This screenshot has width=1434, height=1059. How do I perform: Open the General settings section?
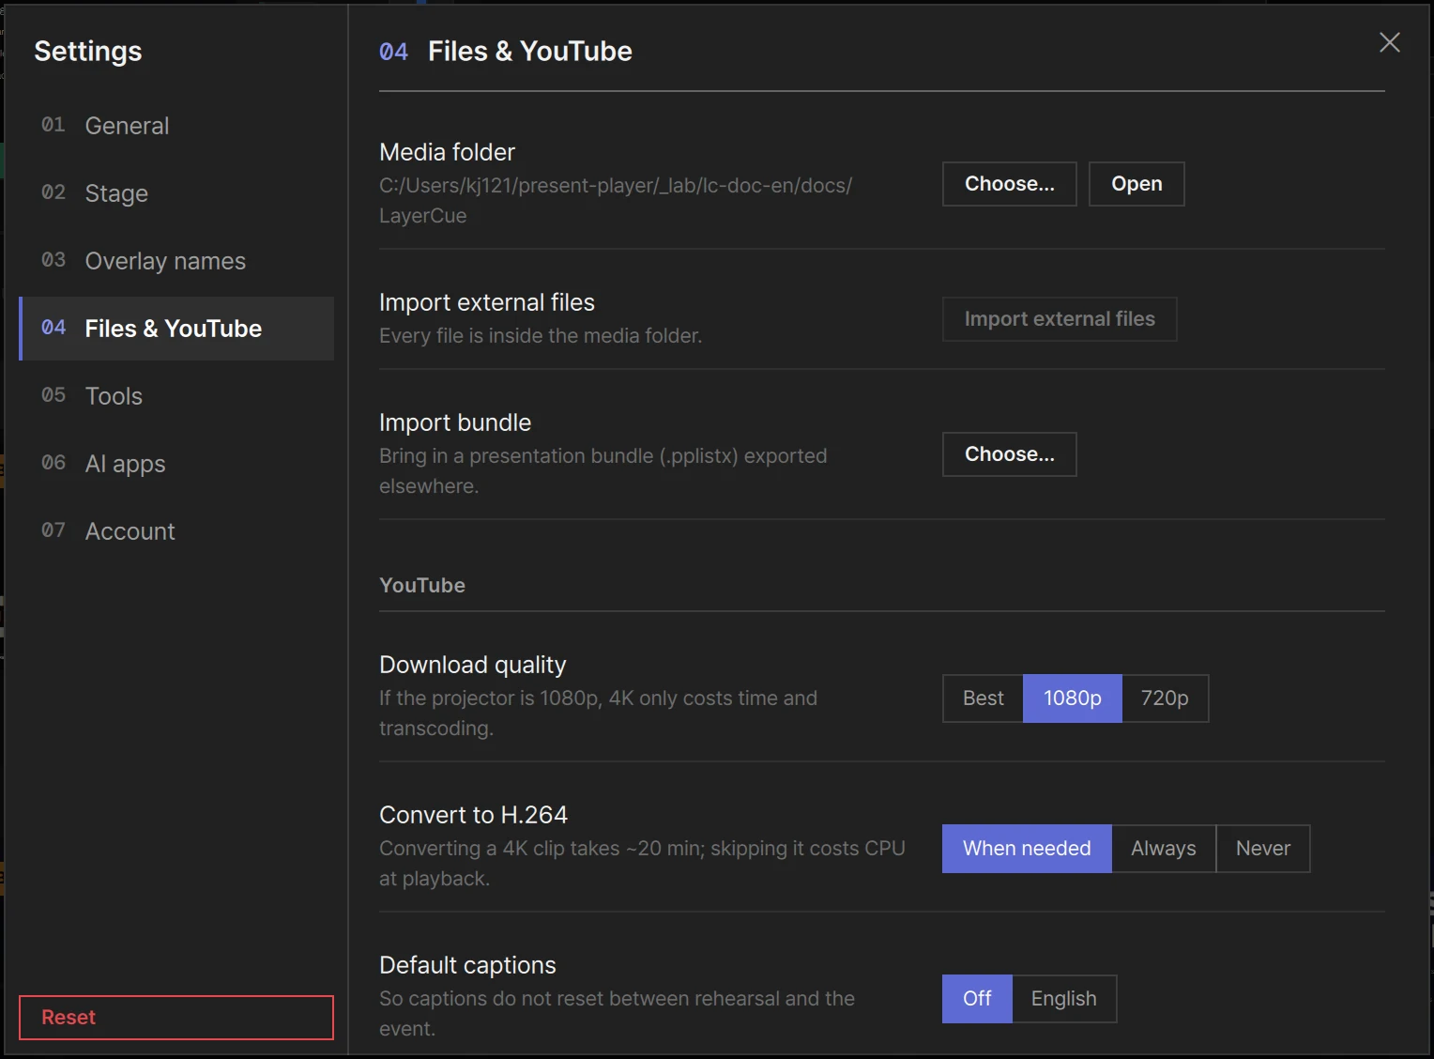coord(176,126)
